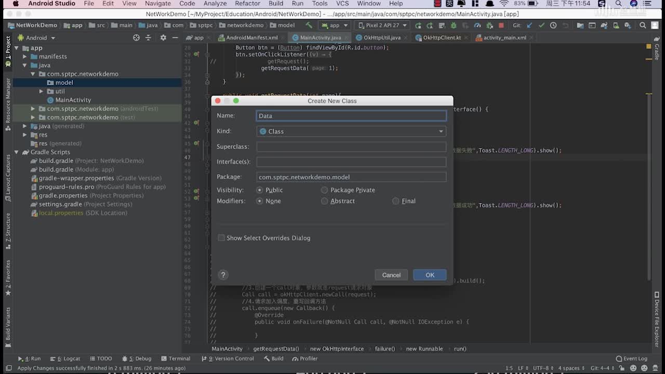Switch to the AndroidManifest.xml tab
This screenshot has width=665, height=374.
[251, 37]
